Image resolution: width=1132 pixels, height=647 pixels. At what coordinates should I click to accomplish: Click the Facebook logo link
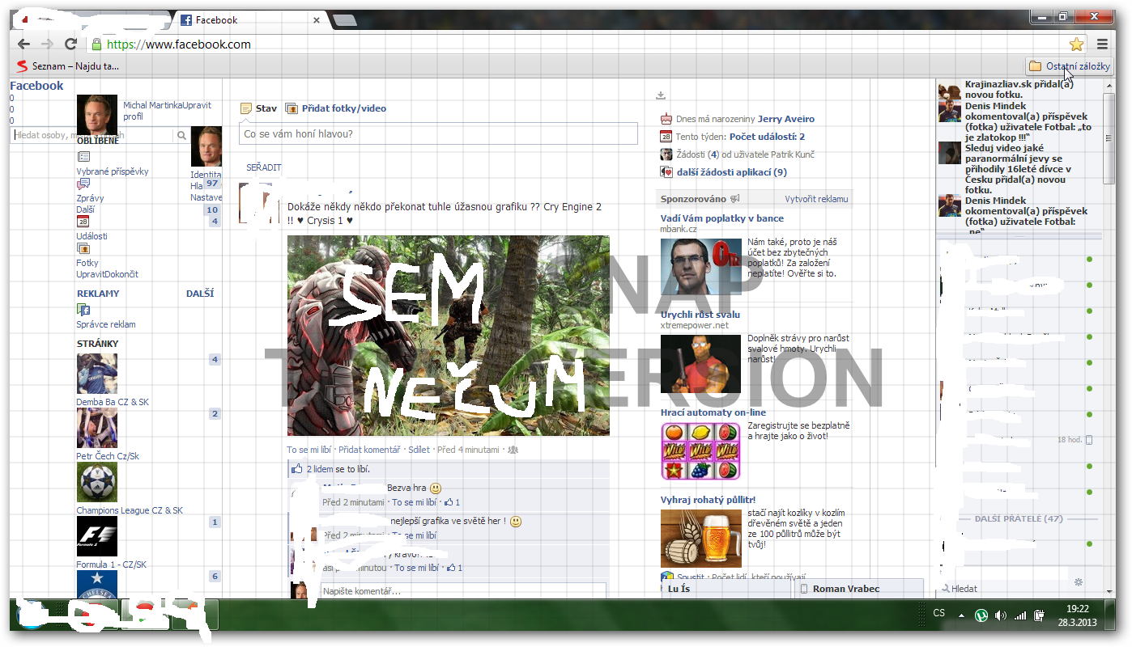point(36,86)
